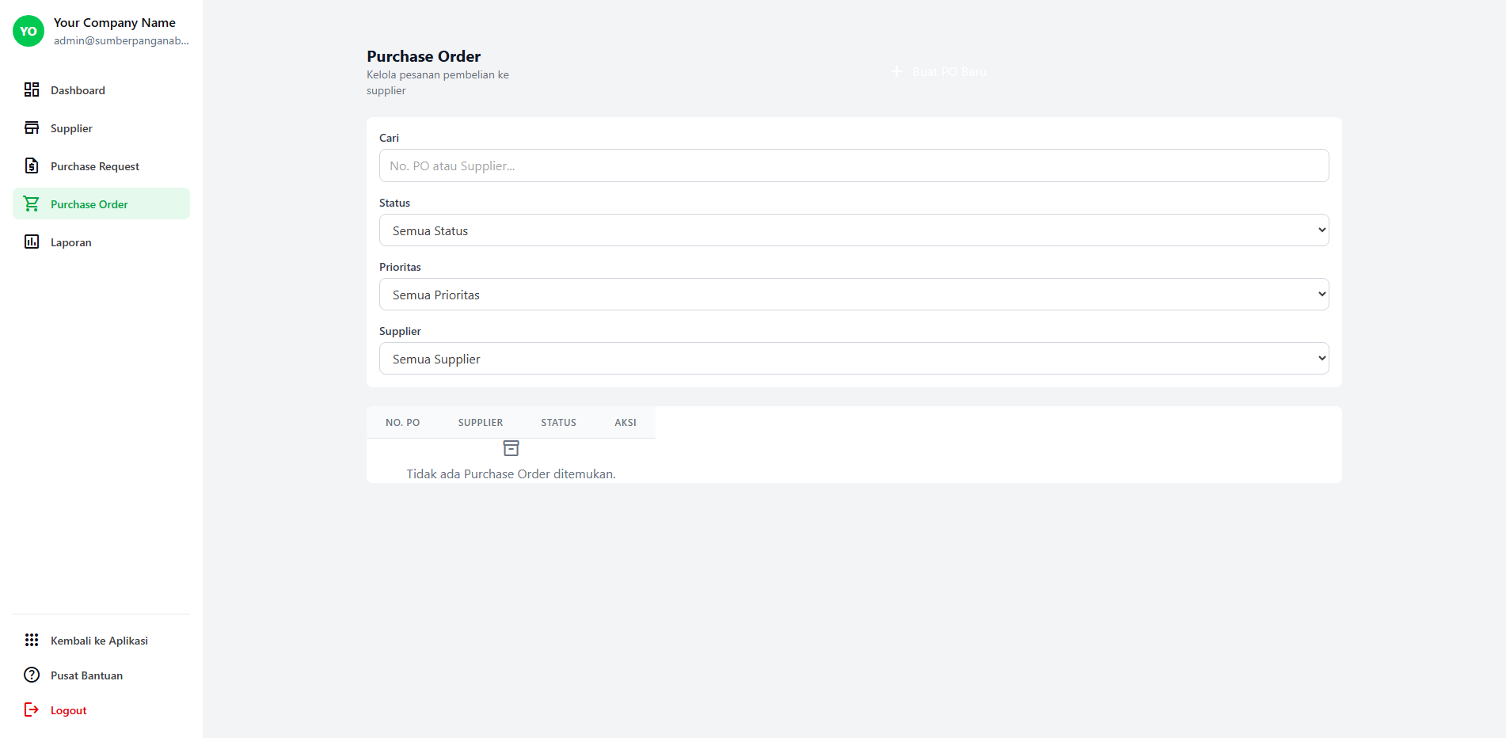The image size is (1506, 738).
Task: Click the shopping cart Purchase Order icon
Action: point(32,204)
